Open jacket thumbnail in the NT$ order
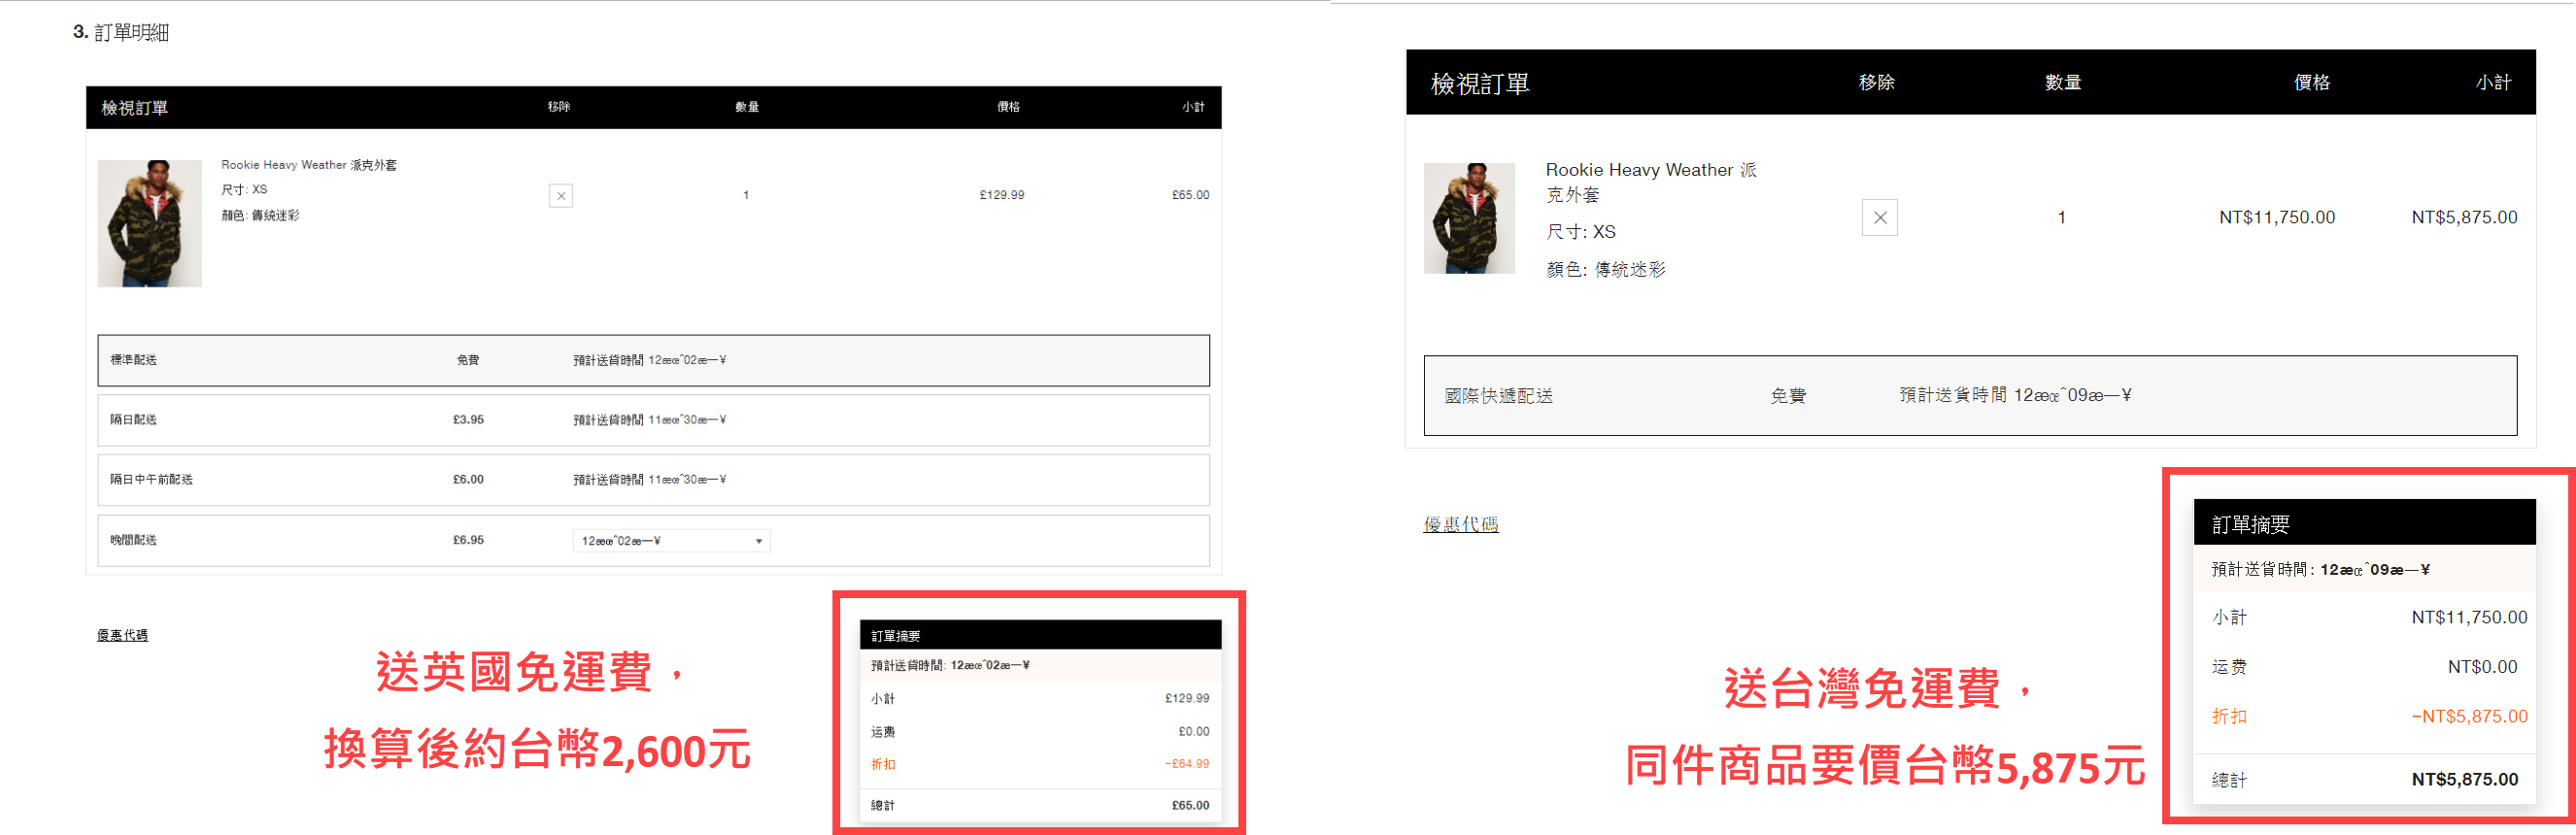This screenshot has height=835, width=2576. coord(1468,218)
